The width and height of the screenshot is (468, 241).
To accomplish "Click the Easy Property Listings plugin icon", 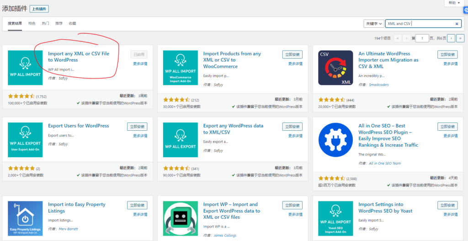I will (x=25, y=218).
